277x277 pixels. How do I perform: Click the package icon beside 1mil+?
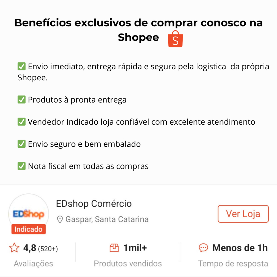[114, 248]
